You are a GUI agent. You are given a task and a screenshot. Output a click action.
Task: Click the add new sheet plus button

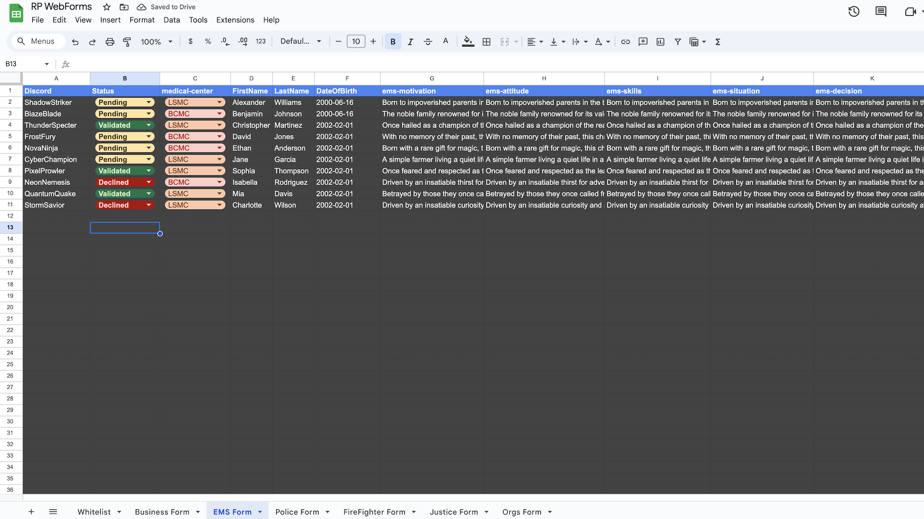(31, 512)
